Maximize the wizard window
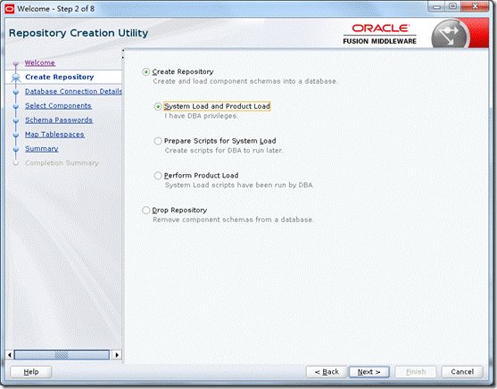The image size is (497, 389). [x=452, y=6]
